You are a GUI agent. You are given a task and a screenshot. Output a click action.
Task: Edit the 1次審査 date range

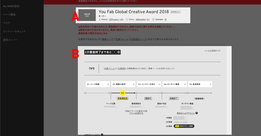(x=180, y=118)
